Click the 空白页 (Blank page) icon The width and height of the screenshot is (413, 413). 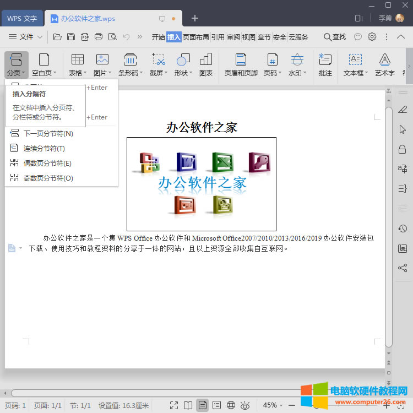[44, 59]
